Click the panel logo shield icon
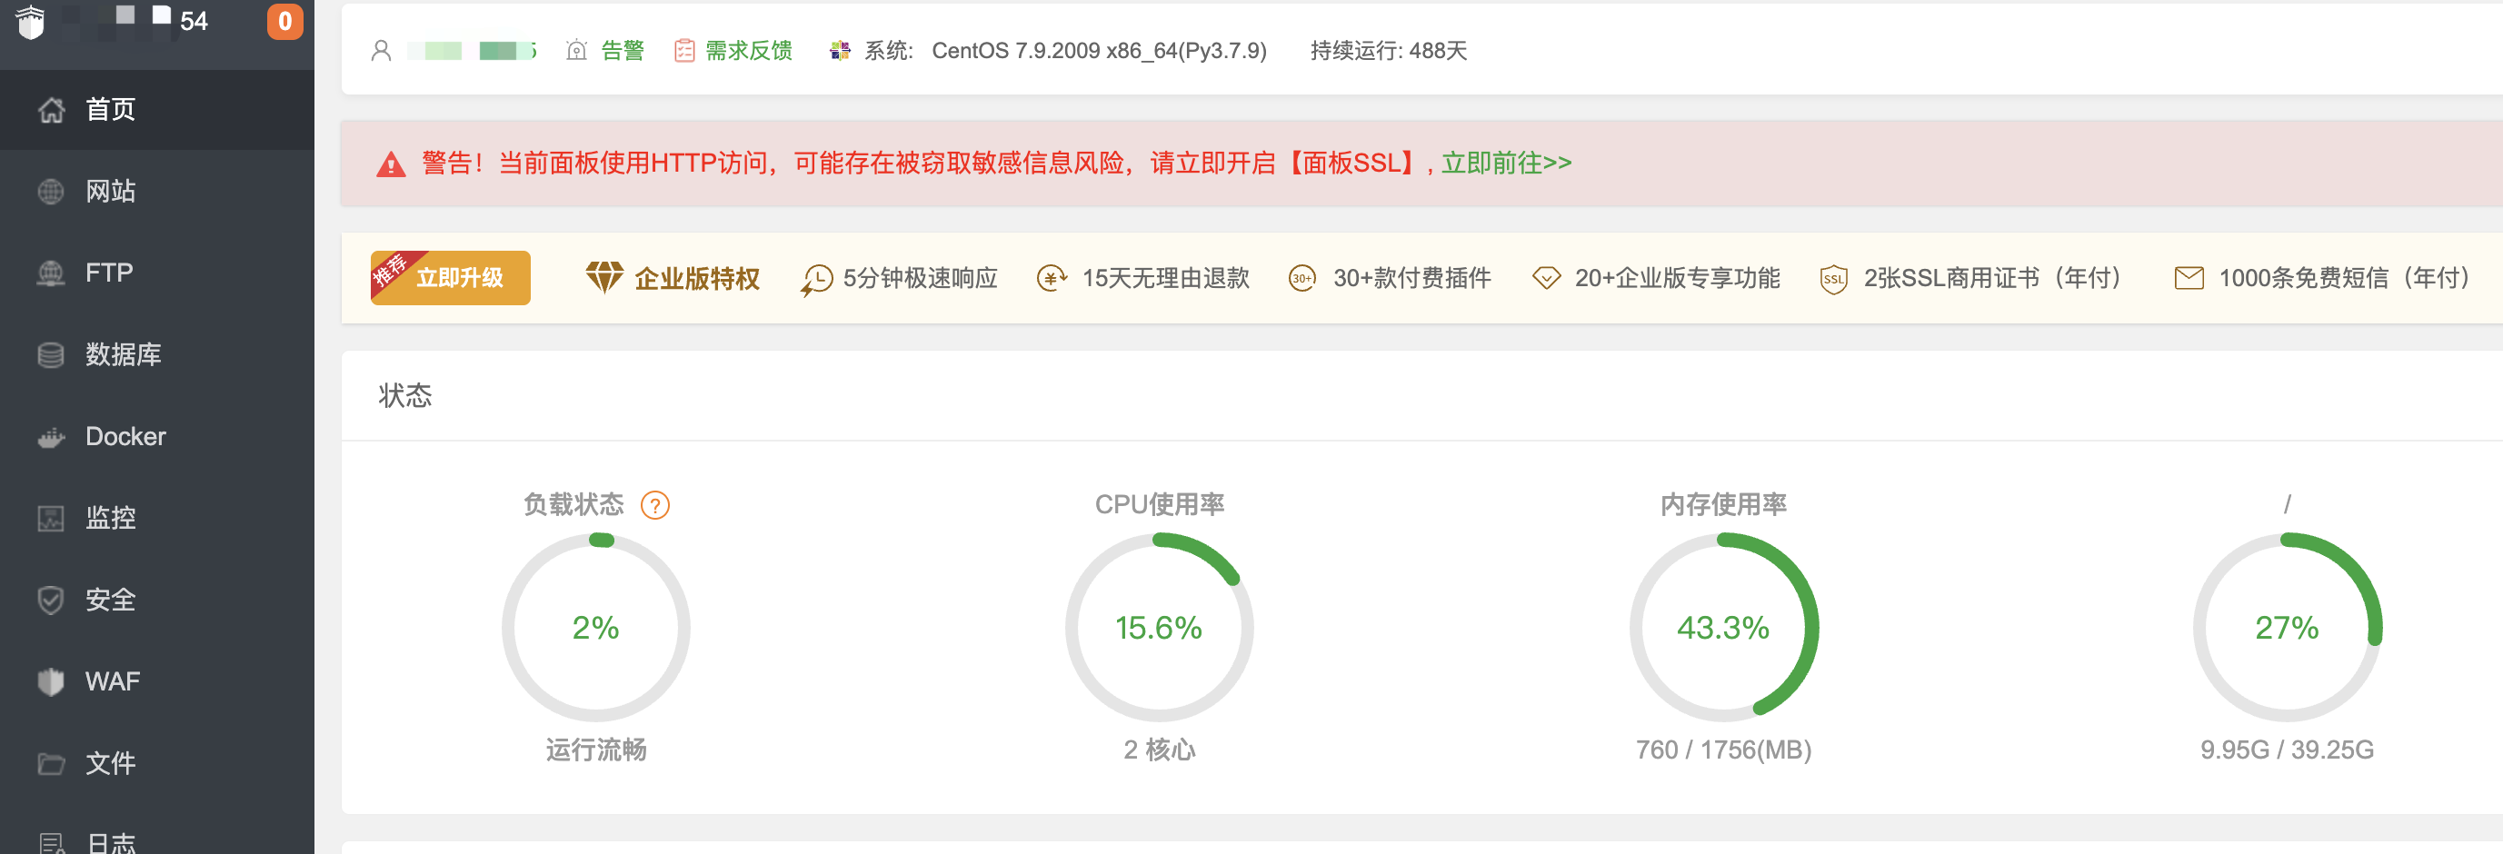Viewport: 2503px width, 854px height. [31, 22]
